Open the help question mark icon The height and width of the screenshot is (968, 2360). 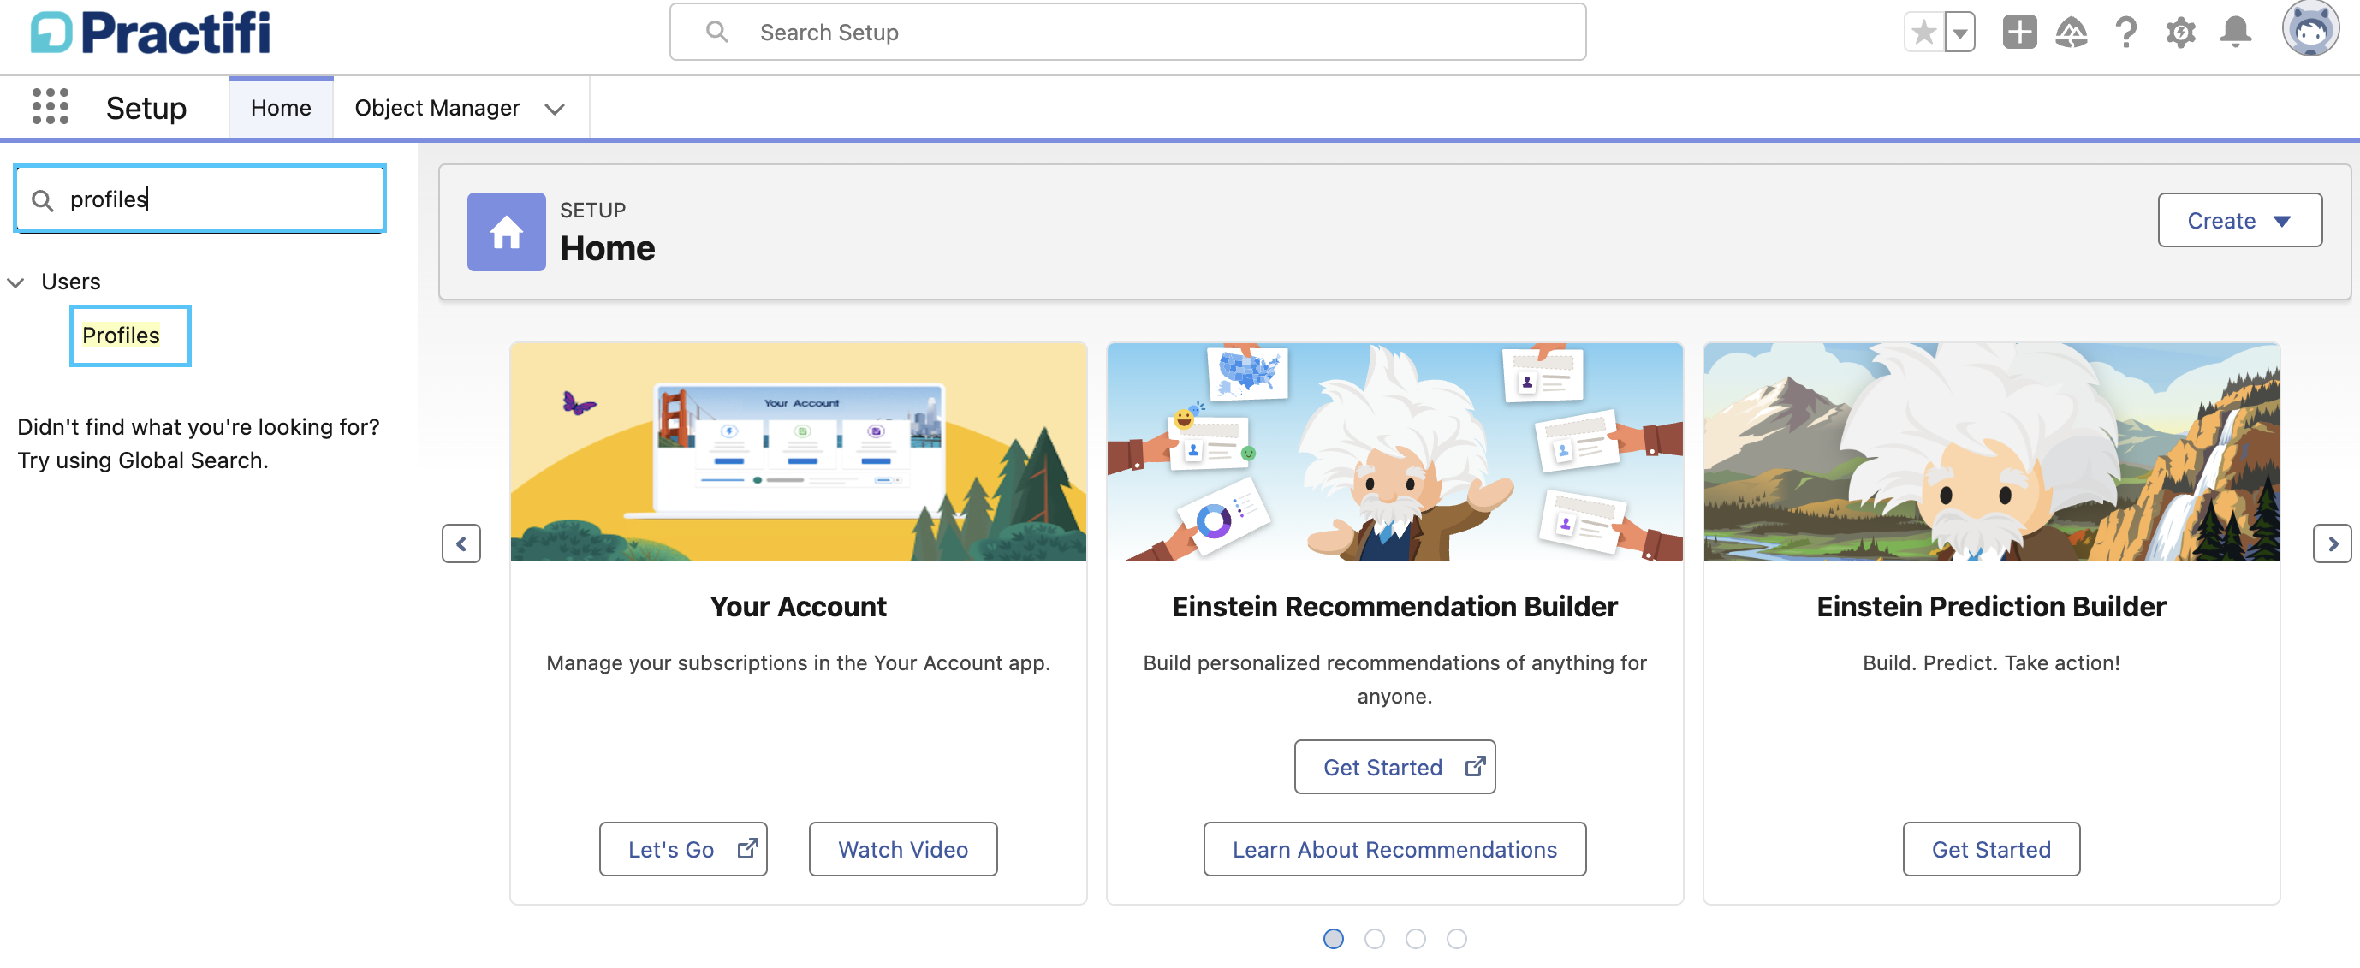coord(2126,33)
